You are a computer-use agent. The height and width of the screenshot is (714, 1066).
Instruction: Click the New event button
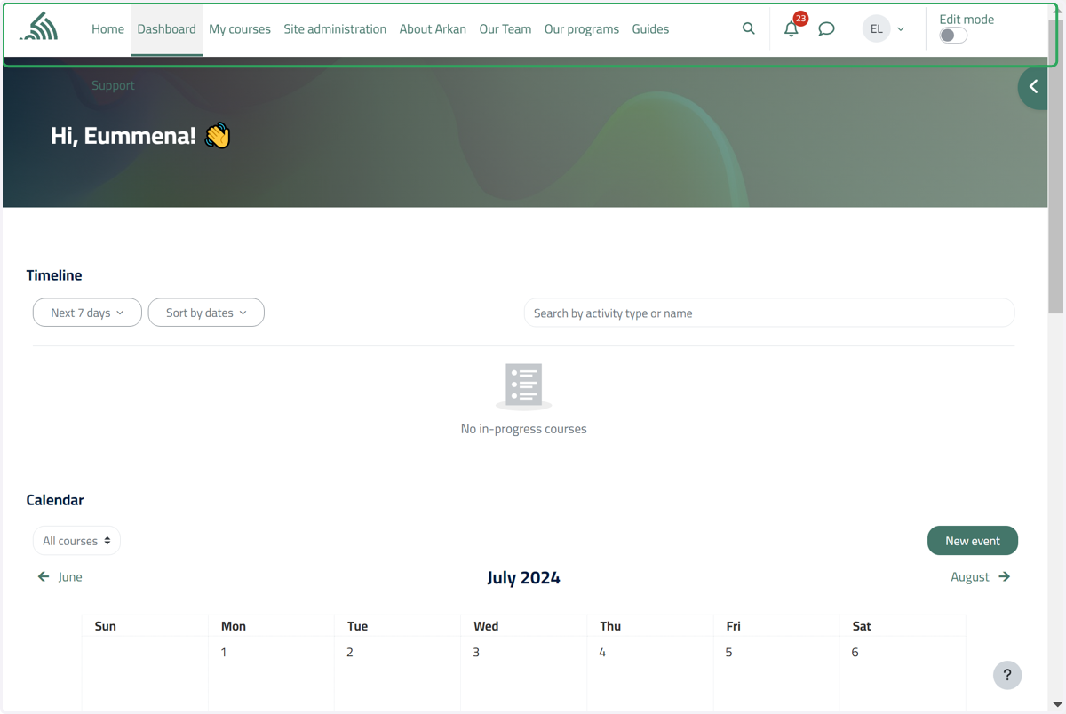click(x=973, y=541)
